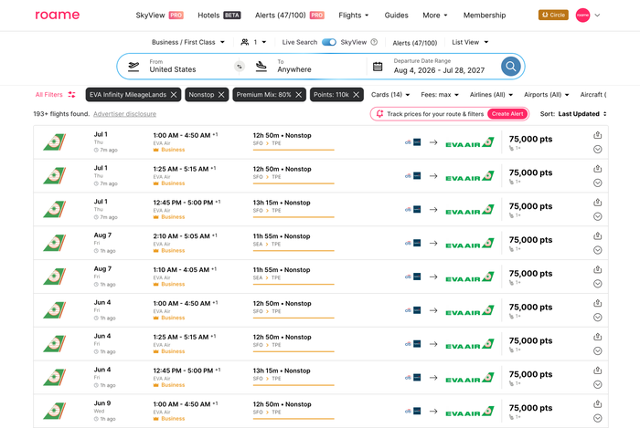Share the Aug 7 1:10 AM flight
Viewport: 640px width, 428px height.
click(598, 269)
